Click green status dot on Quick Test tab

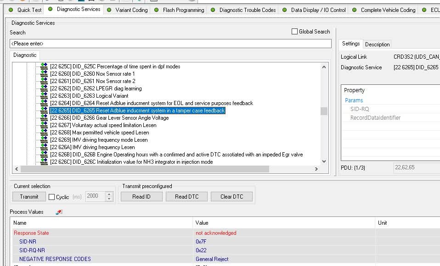[x=11, y=10]
